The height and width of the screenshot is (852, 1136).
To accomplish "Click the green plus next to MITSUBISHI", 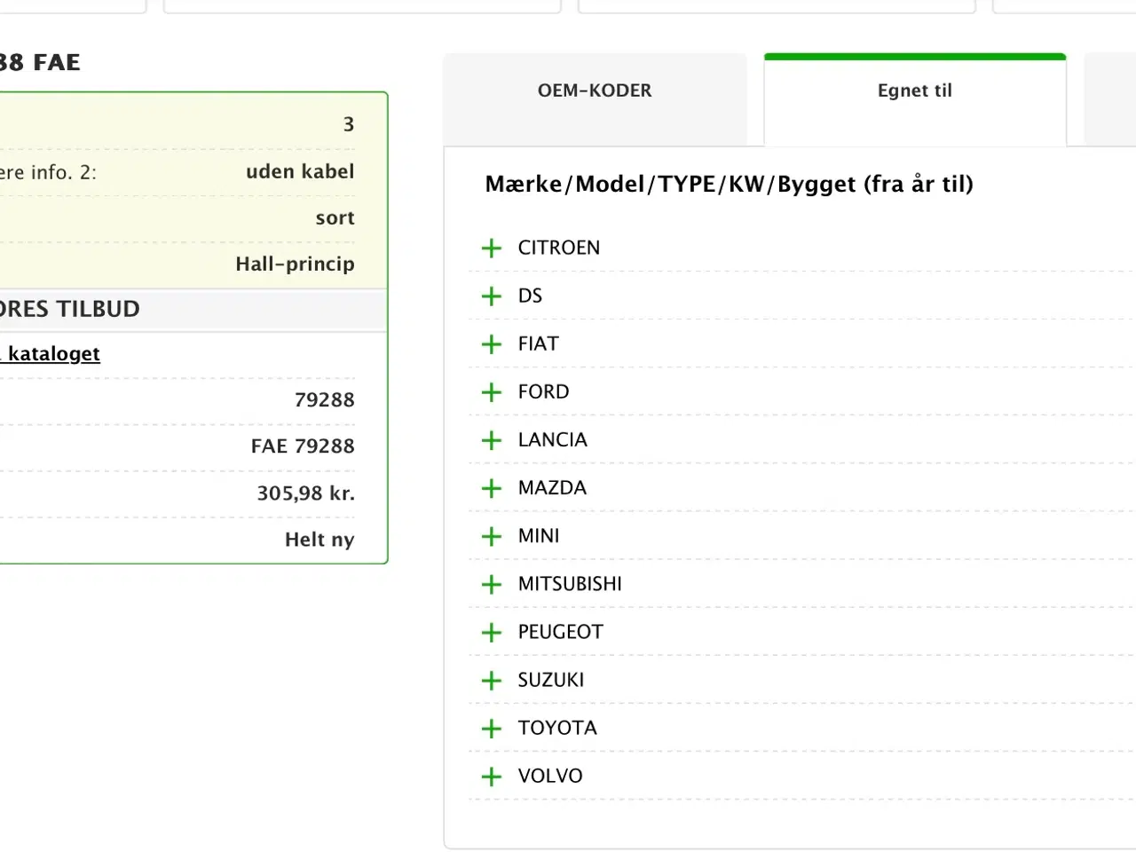I will point(492,584).
